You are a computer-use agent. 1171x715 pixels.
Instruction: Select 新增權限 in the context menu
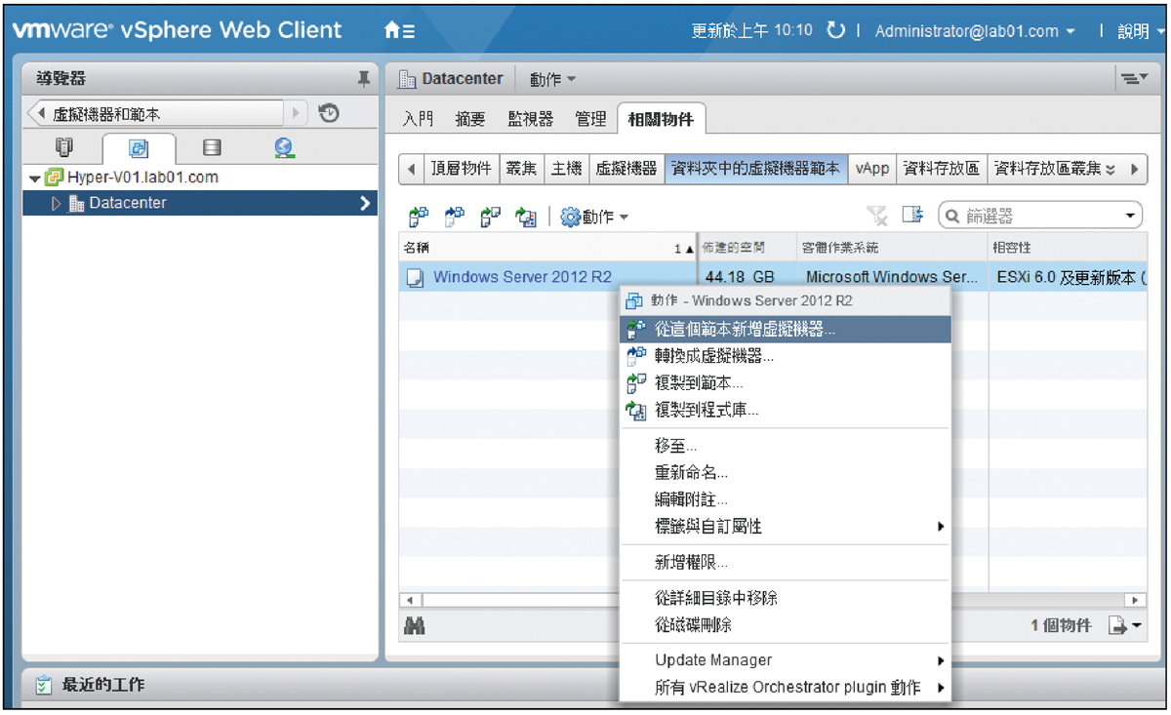coord(785,563)
